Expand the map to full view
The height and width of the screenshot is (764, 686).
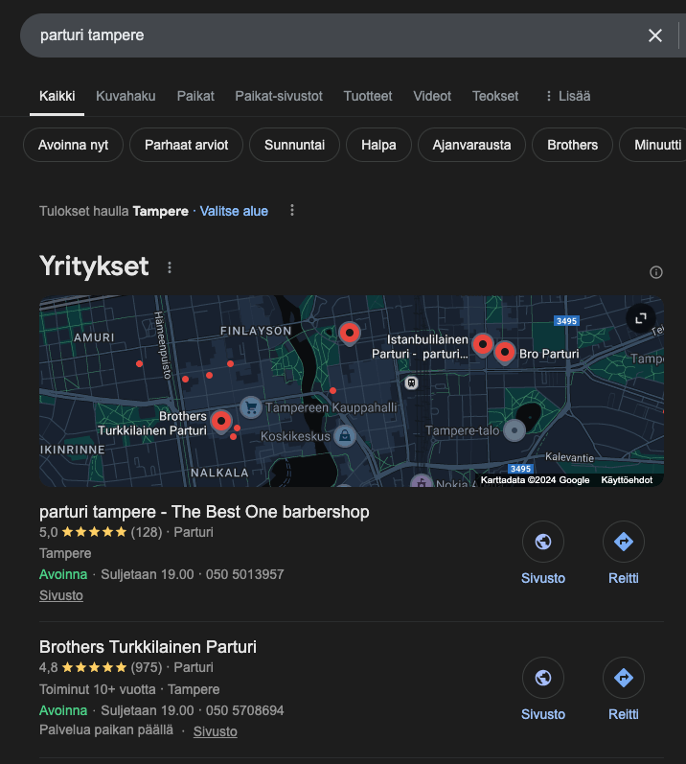(x=640, y=318)
